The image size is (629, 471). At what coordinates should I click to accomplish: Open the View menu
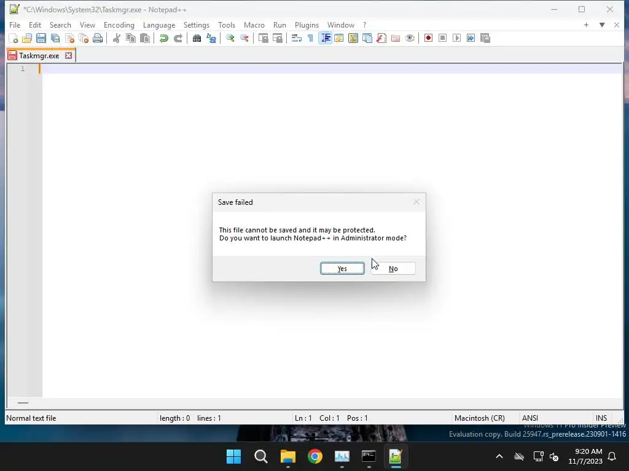(x=87, y=25)
